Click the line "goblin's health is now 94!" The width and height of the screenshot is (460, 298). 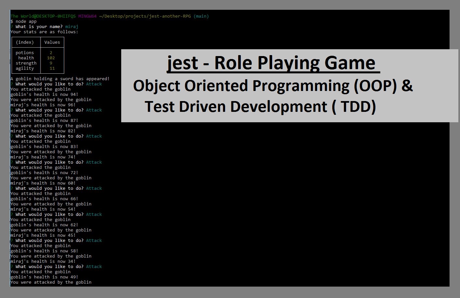pyautogui.click(x=44, y=94)
